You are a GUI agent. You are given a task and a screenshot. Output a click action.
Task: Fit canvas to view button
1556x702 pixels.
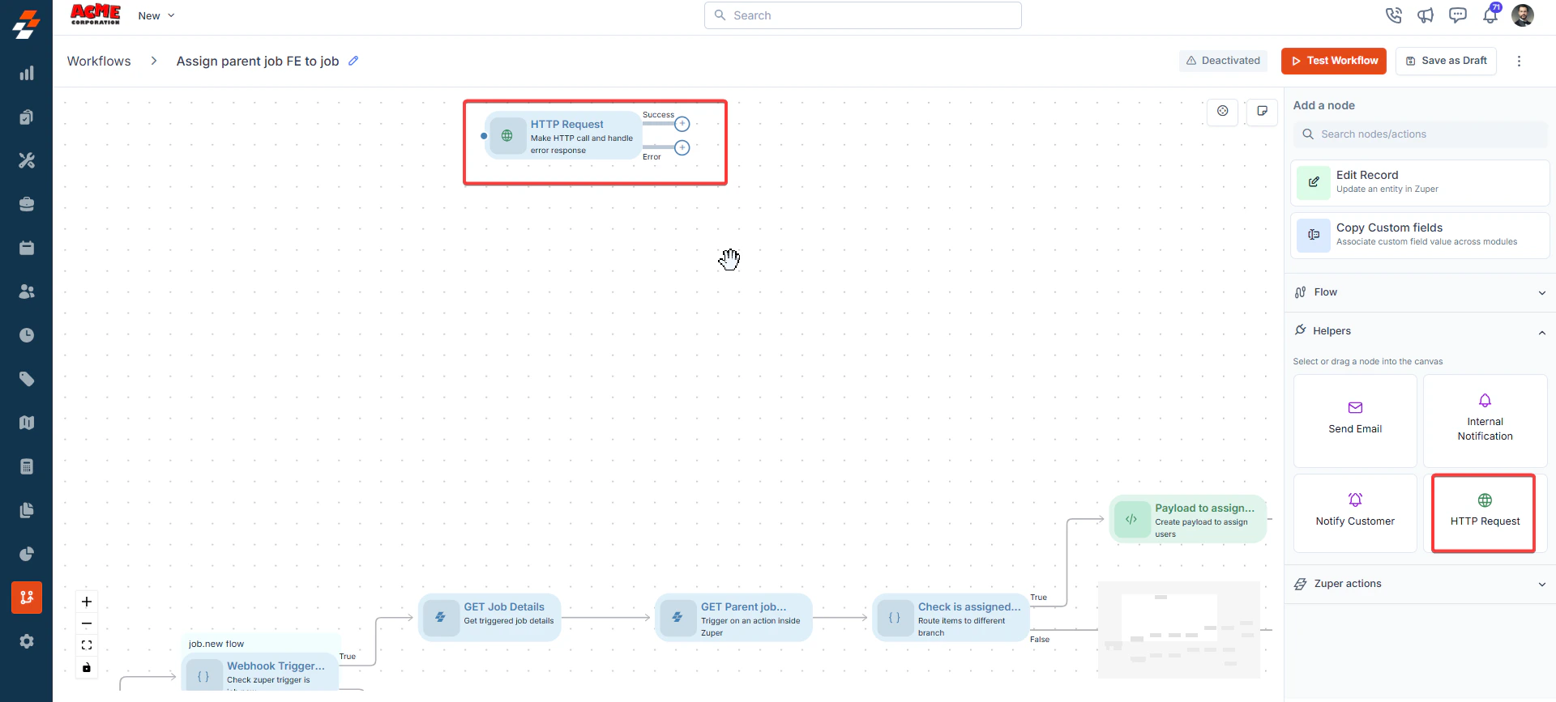click(x=87, y=645)
